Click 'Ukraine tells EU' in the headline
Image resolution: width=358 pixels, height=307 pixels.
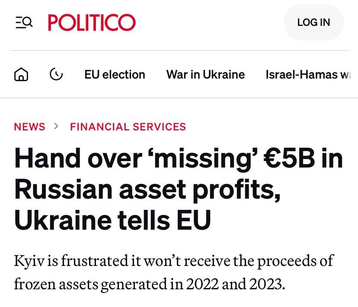(112, 220)
